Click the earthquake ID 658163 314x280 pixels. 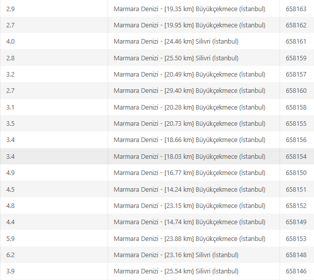(296, 9)
